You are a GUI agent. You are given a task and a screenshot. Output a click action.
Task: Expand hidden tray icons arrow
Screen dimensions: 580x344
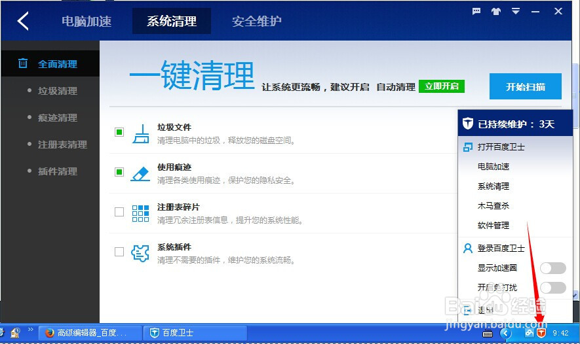click(505, 334)
